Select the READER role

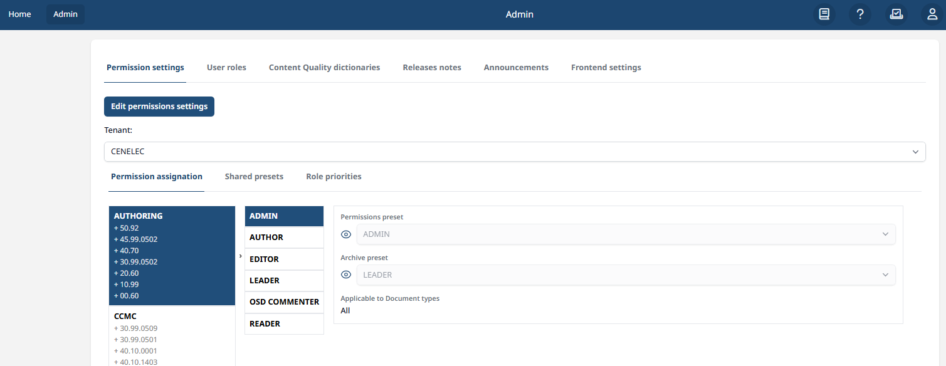coord(284,324)
